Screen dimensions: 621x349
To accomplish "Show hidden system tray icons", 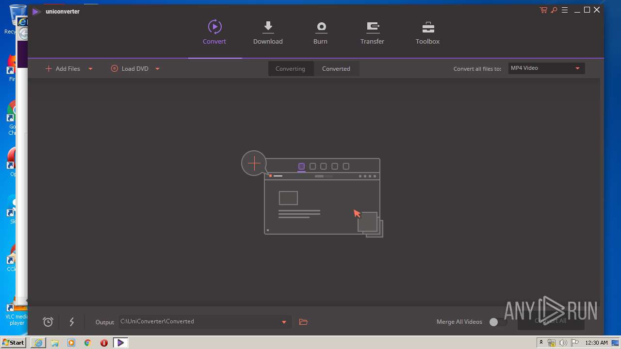I will [541, 343].
